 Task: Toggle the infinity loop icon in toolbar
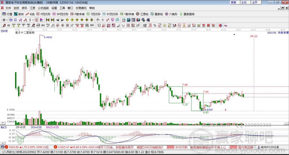[x=225, y=26]
